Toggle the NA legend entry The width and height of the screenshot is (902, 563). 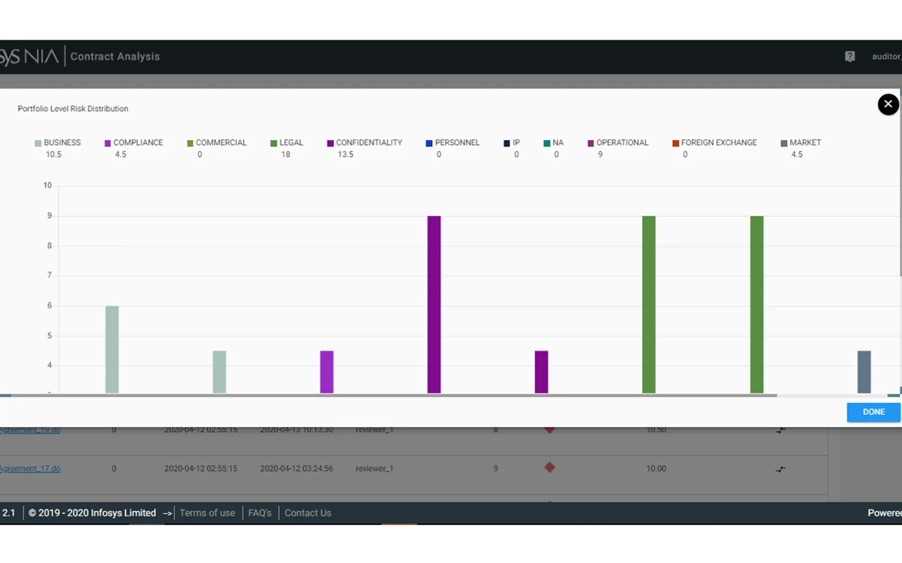[553, 143]
